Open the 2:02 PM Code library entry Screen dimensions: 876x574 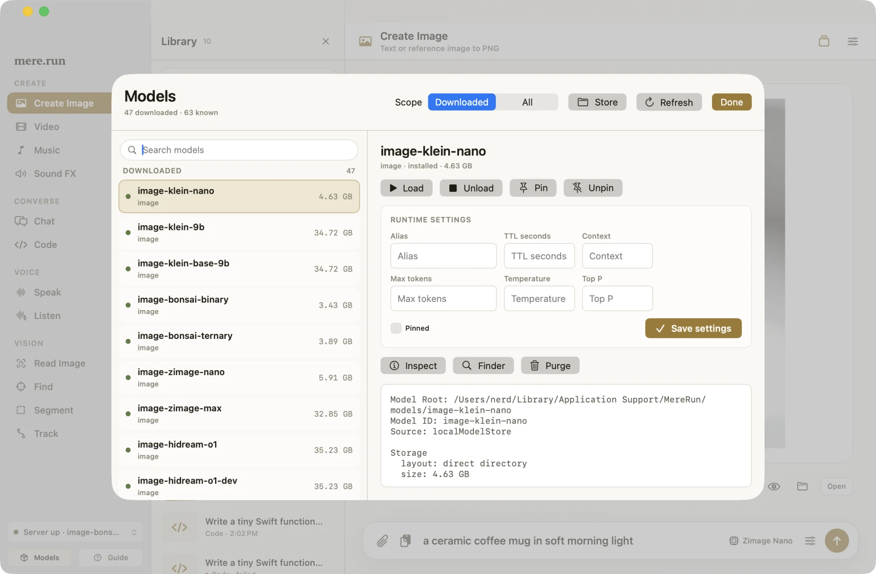click(x=248, y=527)
